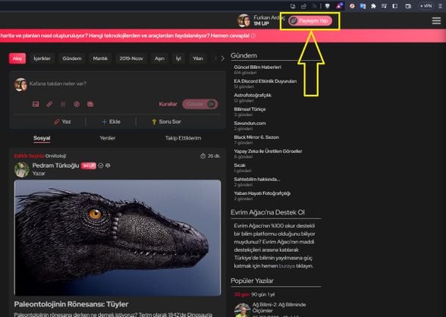Open the Kurallar link
Viewport: 446px width, 317px height.
(168, 104)
